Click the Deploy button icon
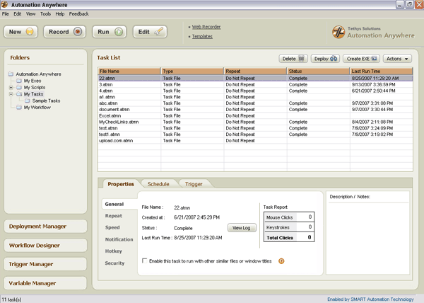 click(334, 58)
